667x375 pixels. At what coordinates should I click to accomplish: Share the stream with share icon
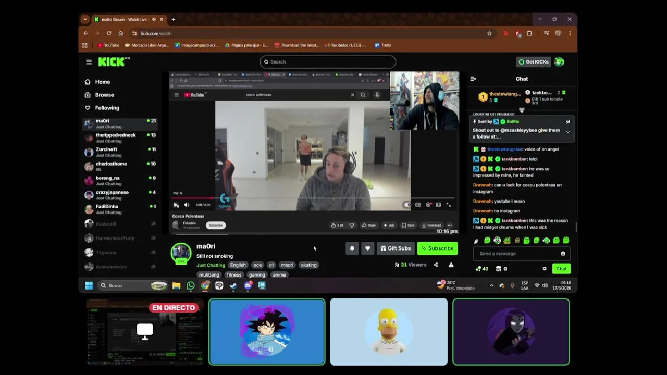(436, 265)
